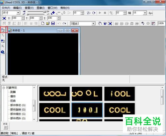Select the highlighted thumbnail with rotated thin letters

tap(87, 110)
